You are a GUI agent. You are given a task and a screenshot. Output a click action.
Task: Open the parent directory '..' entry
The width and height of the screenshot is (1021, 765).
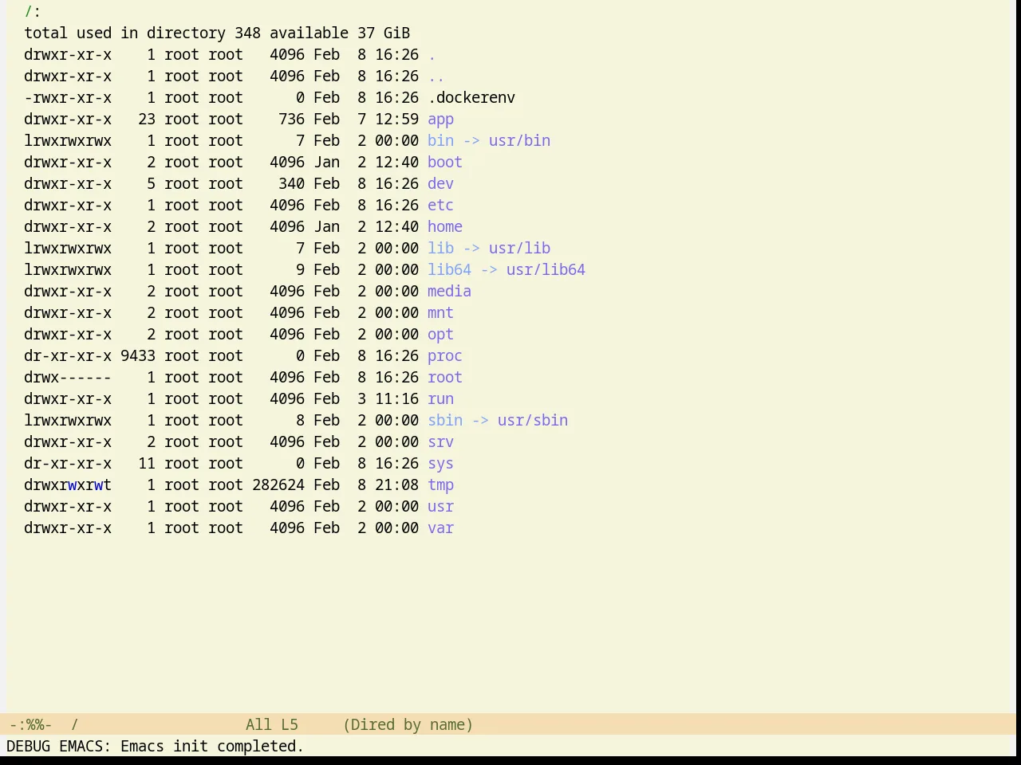[x=436, y=76]
